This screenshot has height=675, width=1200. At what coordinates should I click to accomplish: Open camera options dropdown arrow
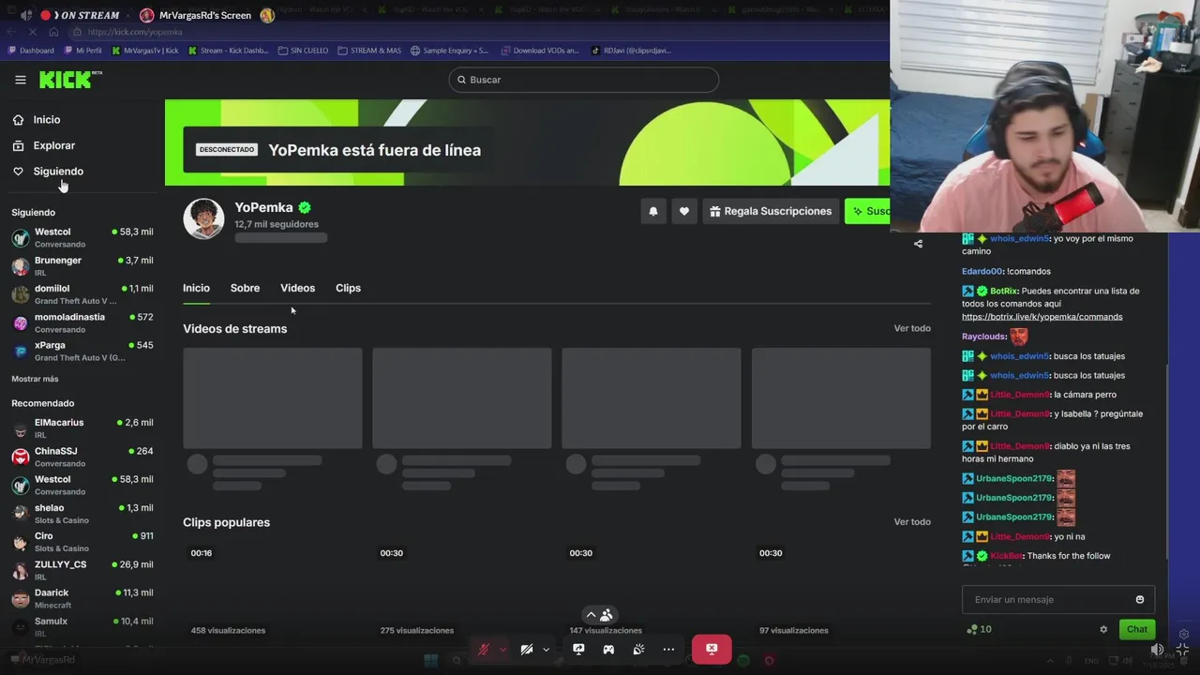click(x=546, y=649)
